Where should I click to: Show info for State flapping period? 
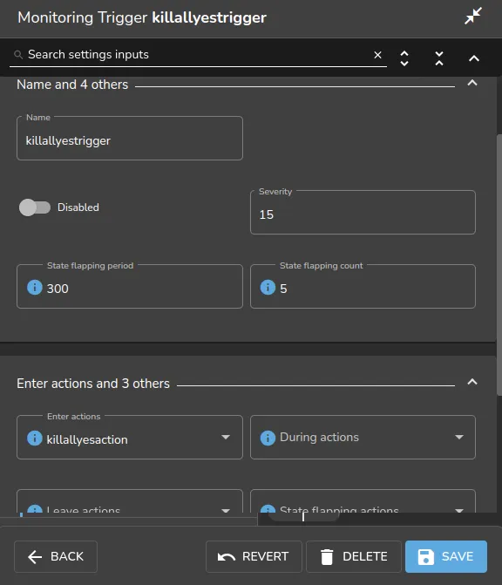pos(35,288)
